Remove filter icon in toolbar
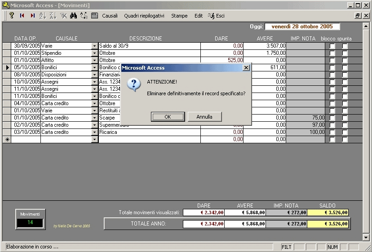 click(63, 15)
